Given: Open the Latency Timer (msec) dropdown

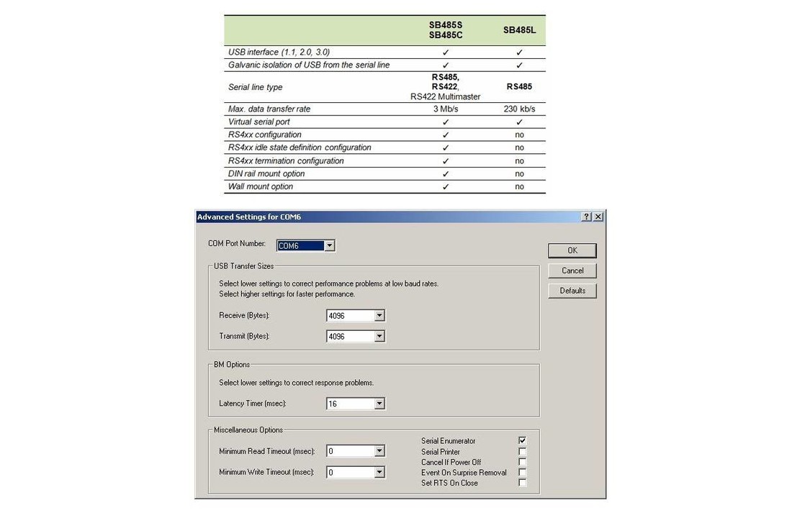Looking at the screenshot, I should pos(379,404).
